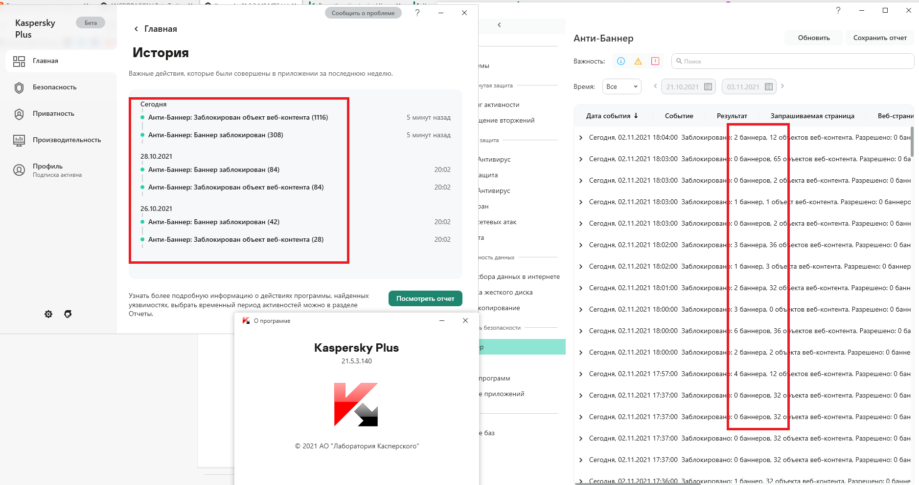Screen dimensions: 919x485
Task: Click the Обновить button in reports window
Action: click(x=814, y=38)
